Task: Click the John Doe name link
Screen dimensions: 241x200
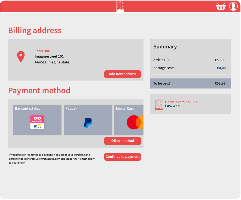Action: 42,51
